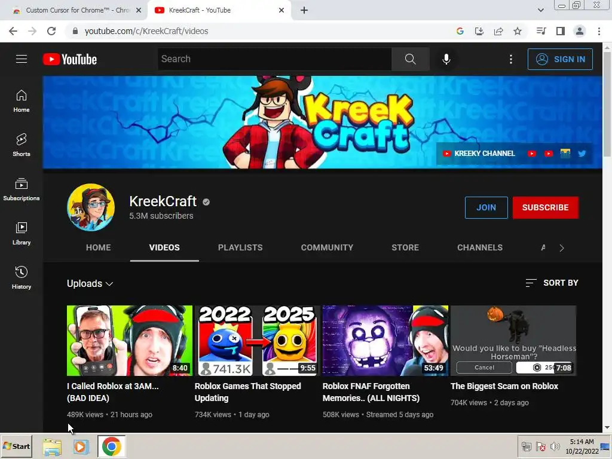Select the VIDEOS tab
Screen dimensions: 612x459
[164, 247]
